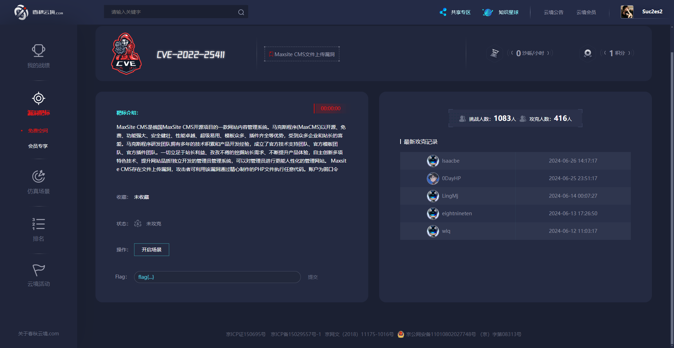Select the 漏洞靶标 sidebar label
This screenshot has width=674, height=348.
pos(39,113)
